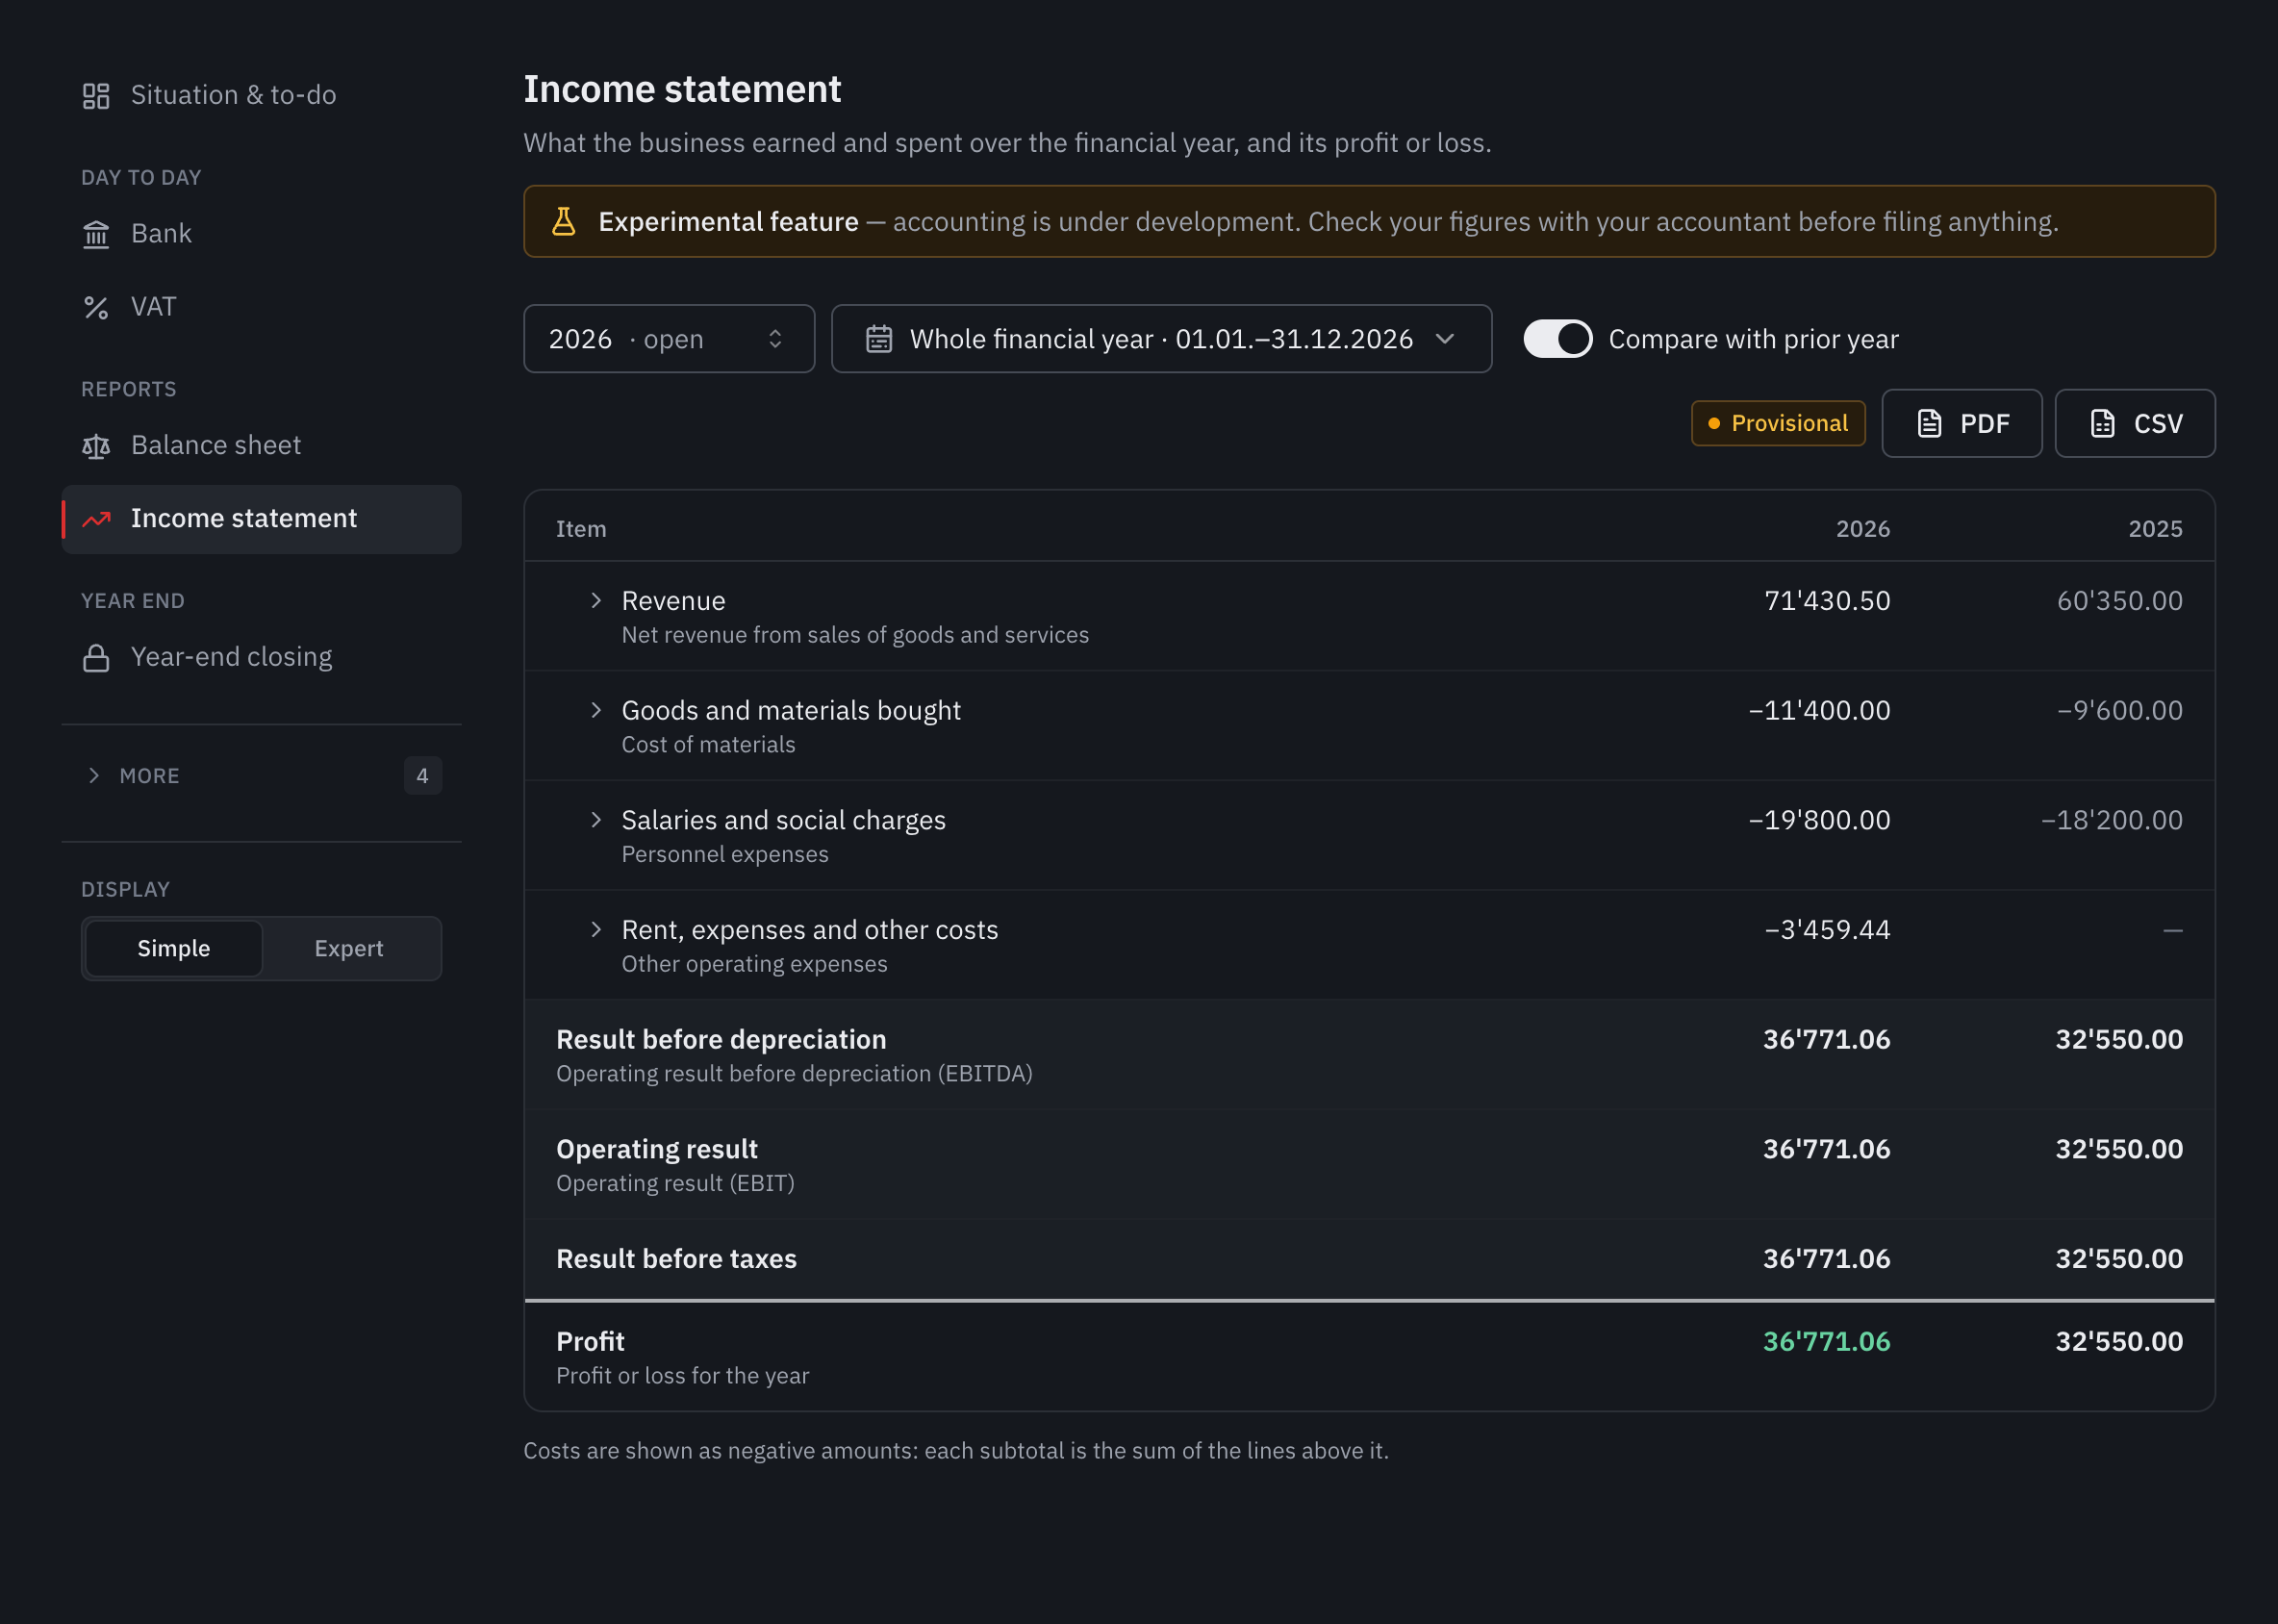The height and width of the screenshot is (1624, 2278).
Task: Click the Result before depreciation label
Action: tap(721, 1040)
